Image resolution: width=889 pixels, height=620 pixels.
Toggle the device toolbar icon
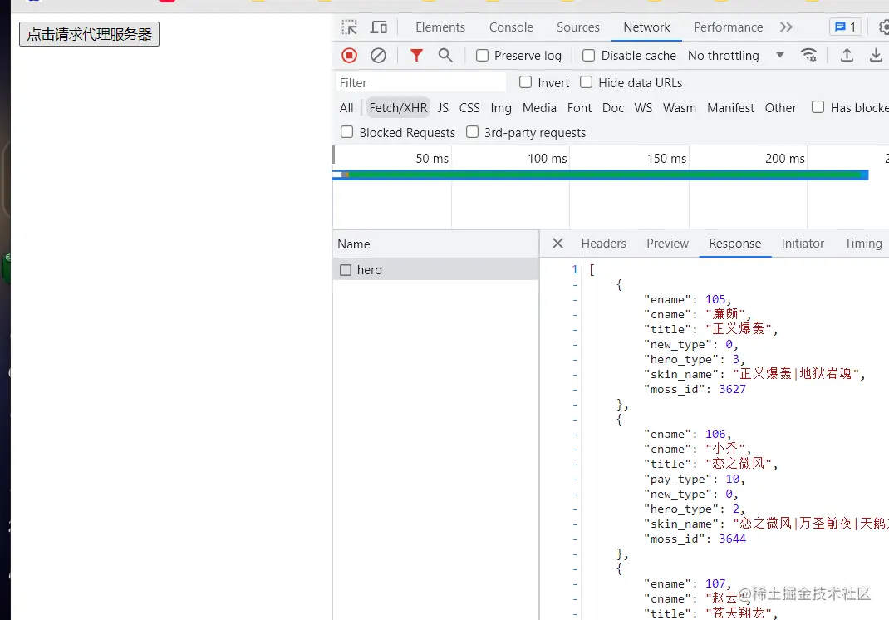378,27
